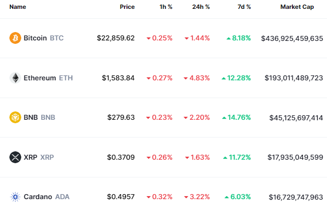Screen dimensions: 327x209
Task: Sort by Price column header
Action: pyautogui.click(x=127, y=7)
